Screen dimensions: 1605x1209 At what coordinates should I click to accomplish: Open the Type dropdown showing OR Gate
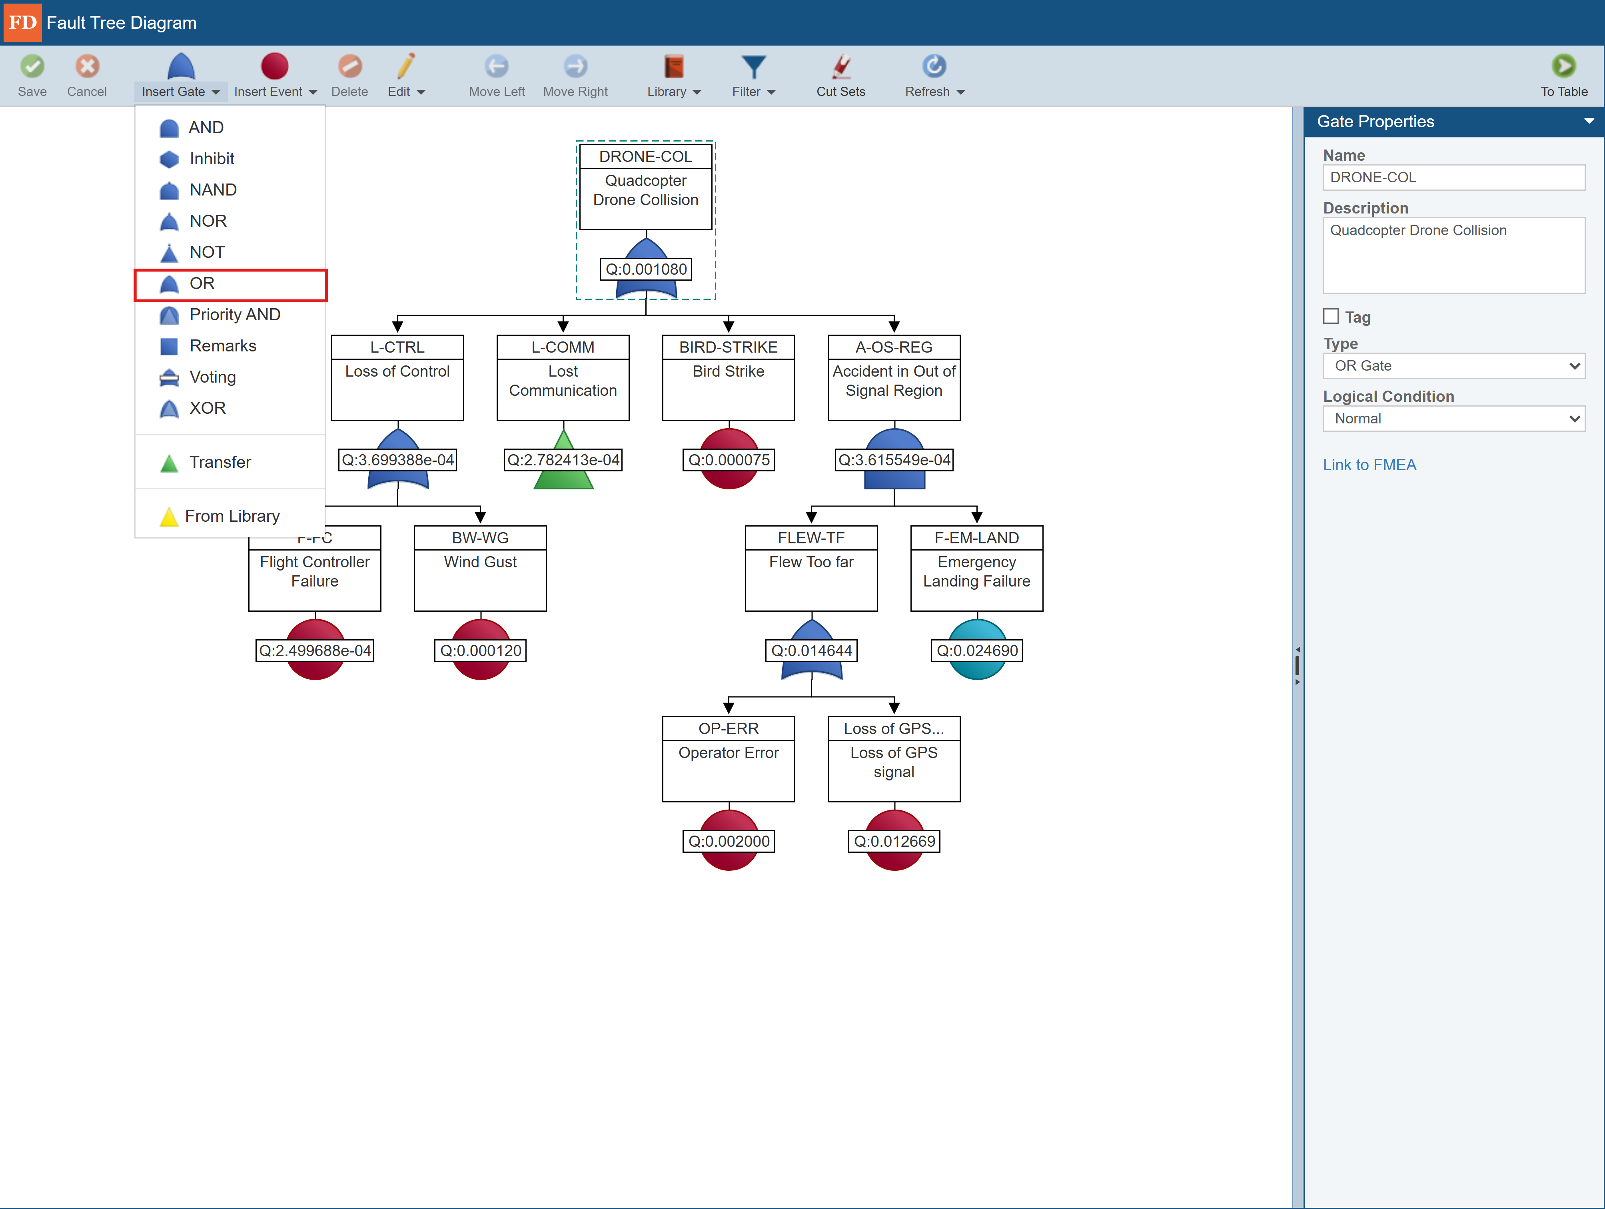click(1453, 366)
